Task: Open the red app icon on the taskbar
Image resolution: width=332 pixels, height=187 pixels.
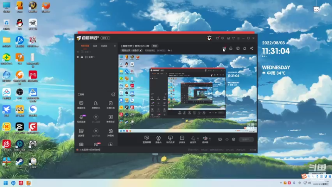Action: click(x=21, y=183)
